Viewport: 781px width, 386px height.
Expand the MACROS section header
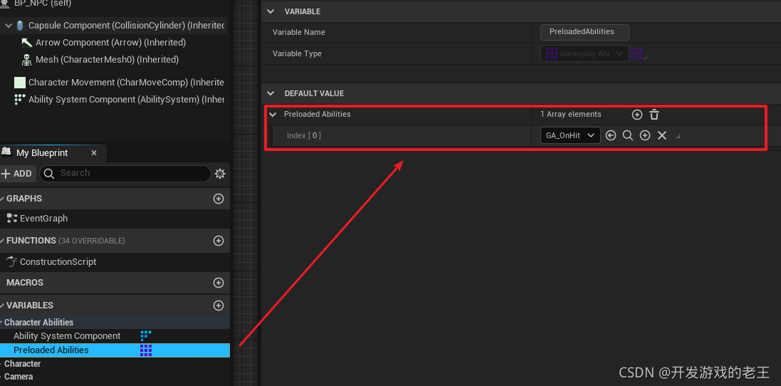pyautogui.click(x=25, y=283)
